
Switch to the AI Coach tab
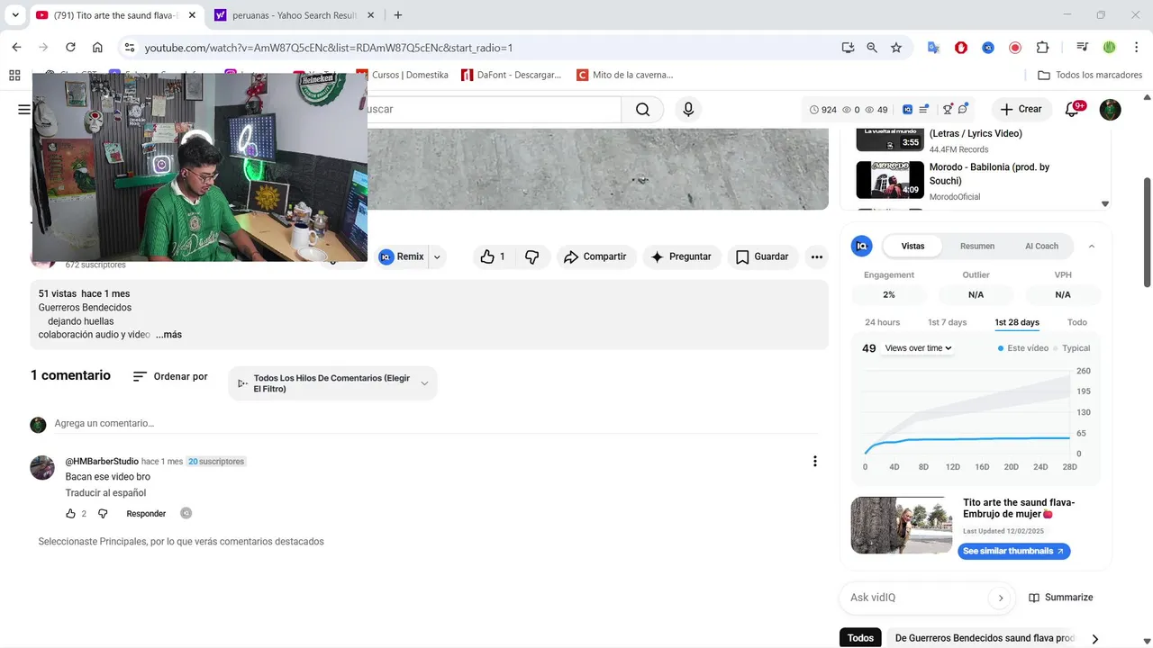click(x=1041, y=247)
